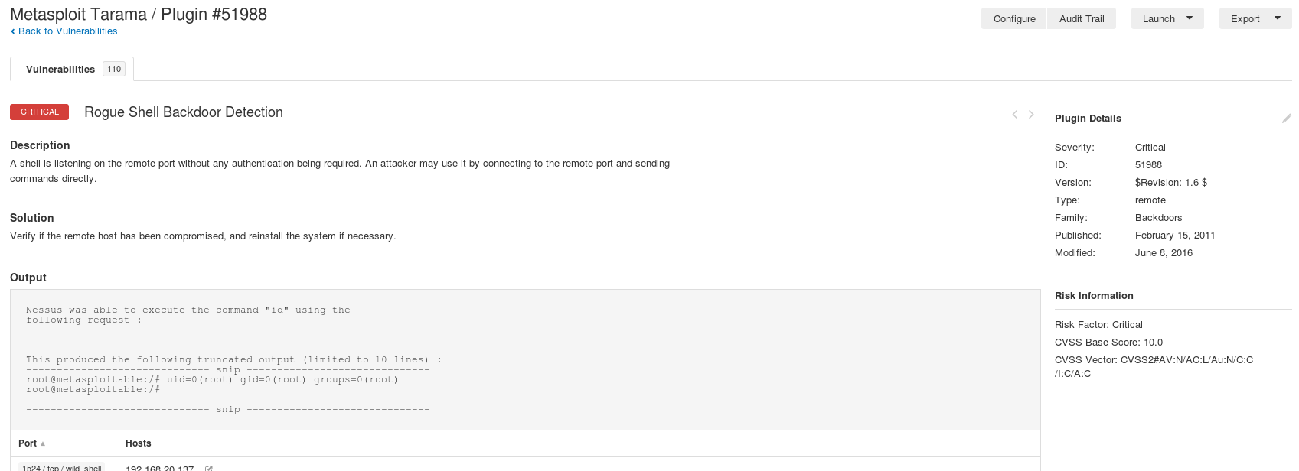
Task: Open the Export menu button
Action: pos(1255,18)
